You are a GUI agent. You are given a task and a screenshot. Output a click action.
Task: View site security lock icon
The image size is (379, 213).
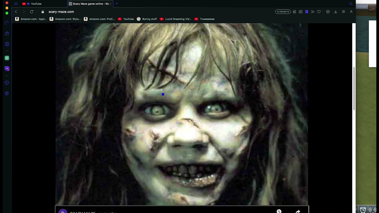click(x=43, y=12)
